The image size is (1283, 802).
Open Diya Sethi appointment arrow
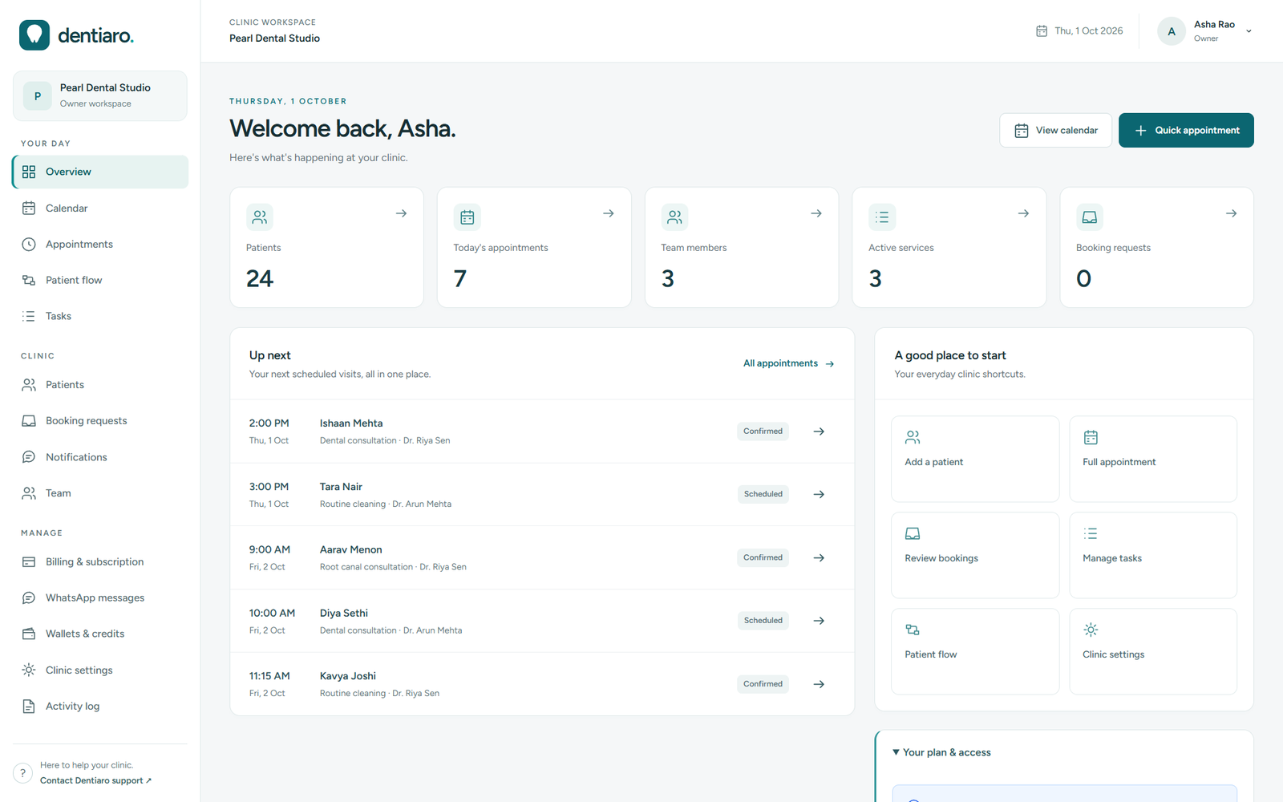tap(819, 621)
